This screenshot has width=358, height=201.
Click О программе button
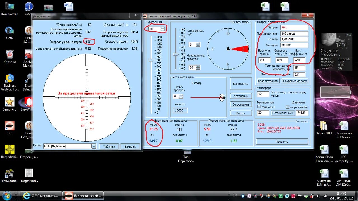241,104
